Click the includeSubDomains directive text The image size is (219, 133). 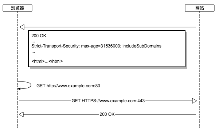coord(142,46)
